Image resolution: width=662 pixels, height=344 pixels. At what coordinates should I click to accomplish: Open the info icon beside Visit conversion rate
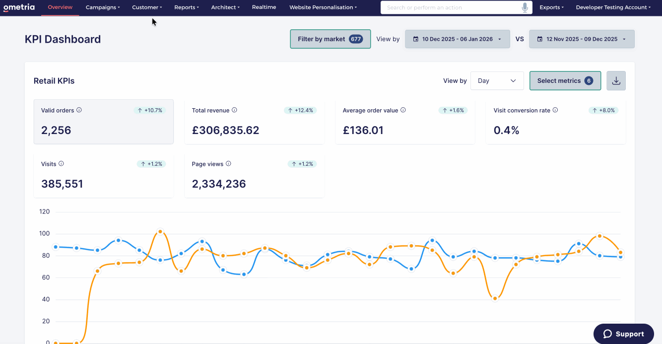tap(555, 110)
